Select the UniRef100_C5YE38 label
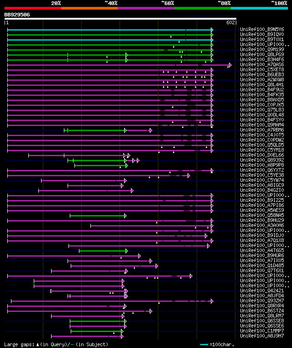 click(262, 175)
